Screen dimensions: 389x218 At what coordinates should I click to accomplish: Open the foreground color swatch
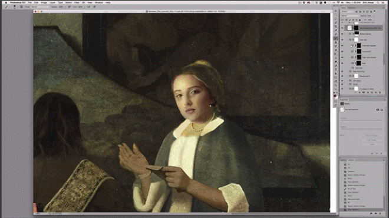335,96
